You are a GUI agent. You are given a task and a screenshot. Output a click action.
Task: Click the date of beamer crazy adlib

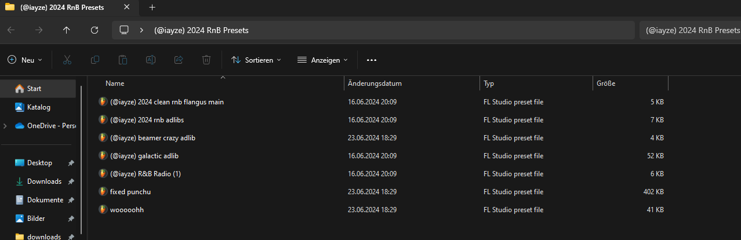point(372,137)
